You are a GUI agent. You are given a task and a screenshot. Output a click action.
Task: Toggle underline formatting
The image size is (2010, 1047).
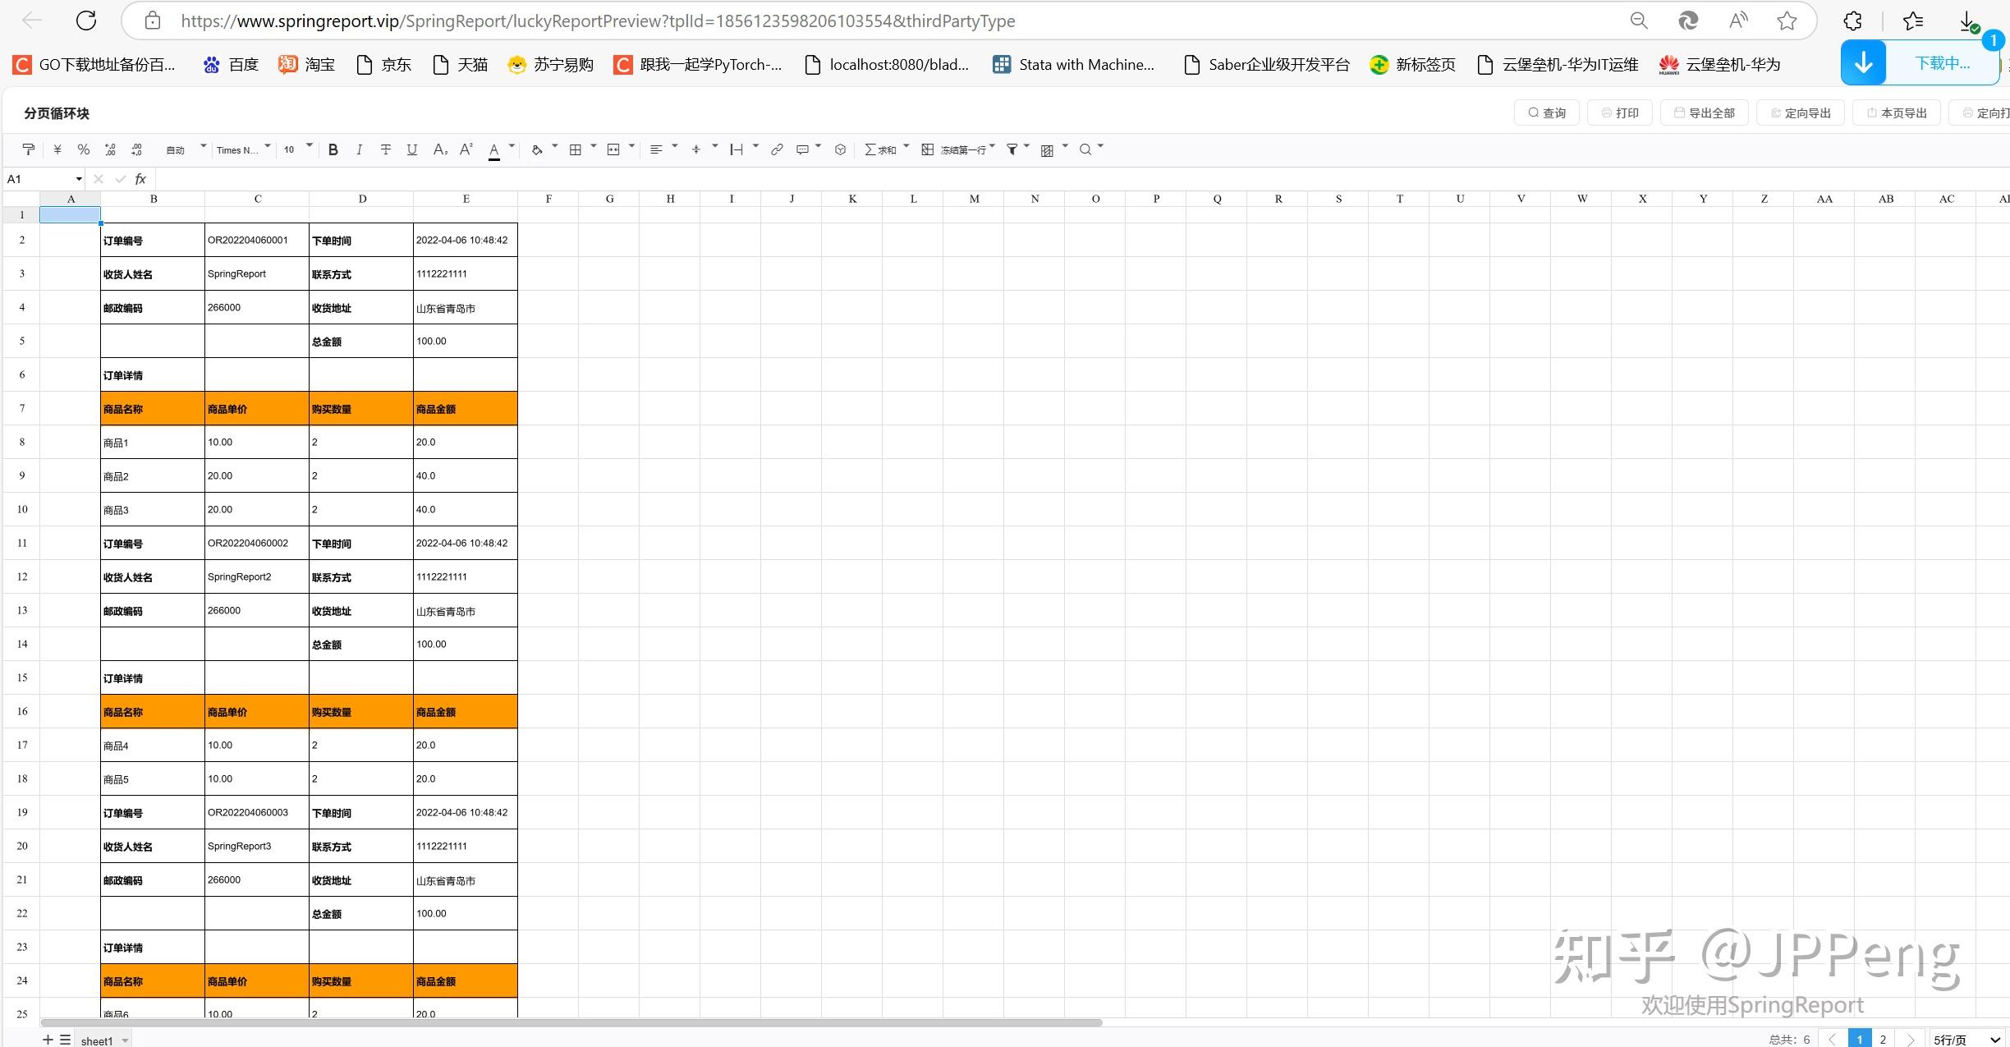pos(412,149)
